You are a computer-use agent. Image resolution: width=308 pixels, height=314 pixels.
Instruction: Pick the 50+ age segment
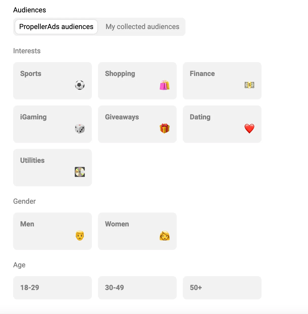click(222, 287)
